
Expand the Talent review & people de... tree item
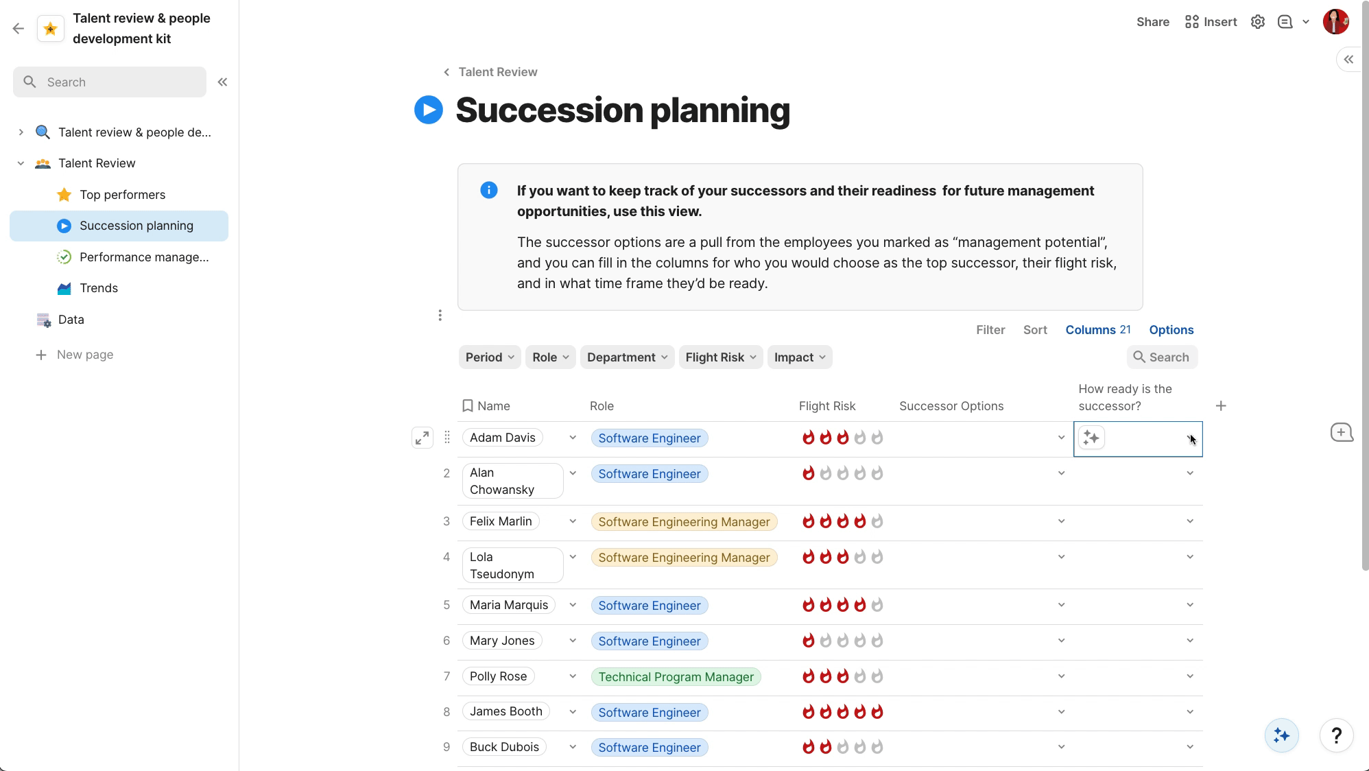21,132
